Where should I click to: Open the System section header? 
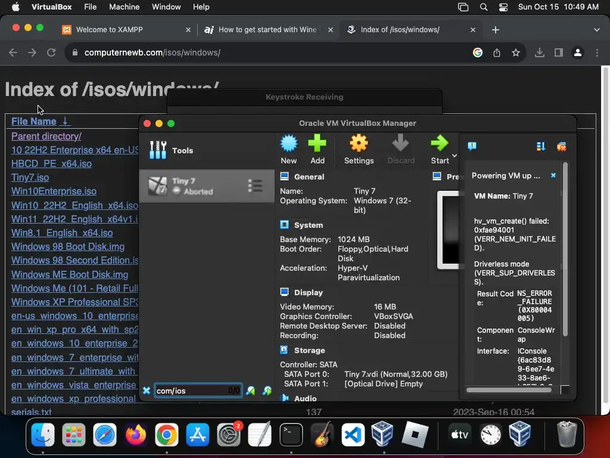pos(309,225)
